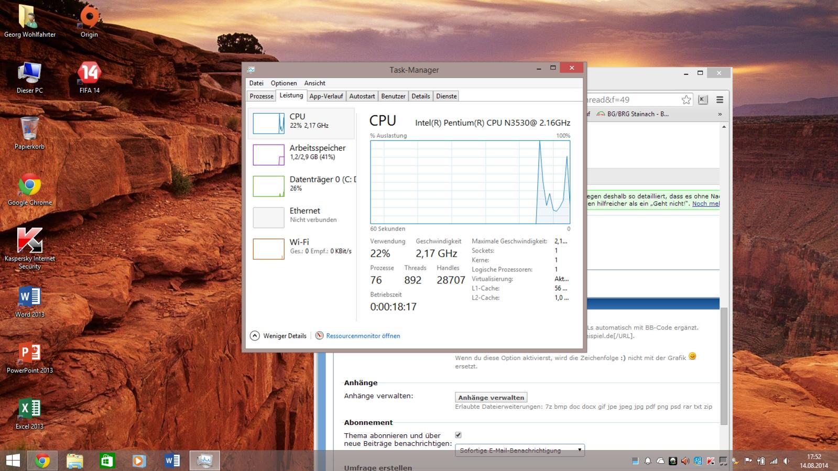Click the network signal tray icon

pos(774,461)
